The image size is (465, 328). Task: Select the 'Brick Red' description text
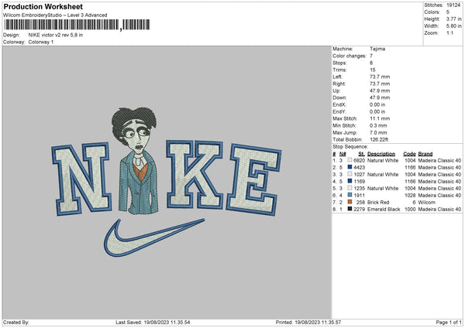(x=378, y=202)
